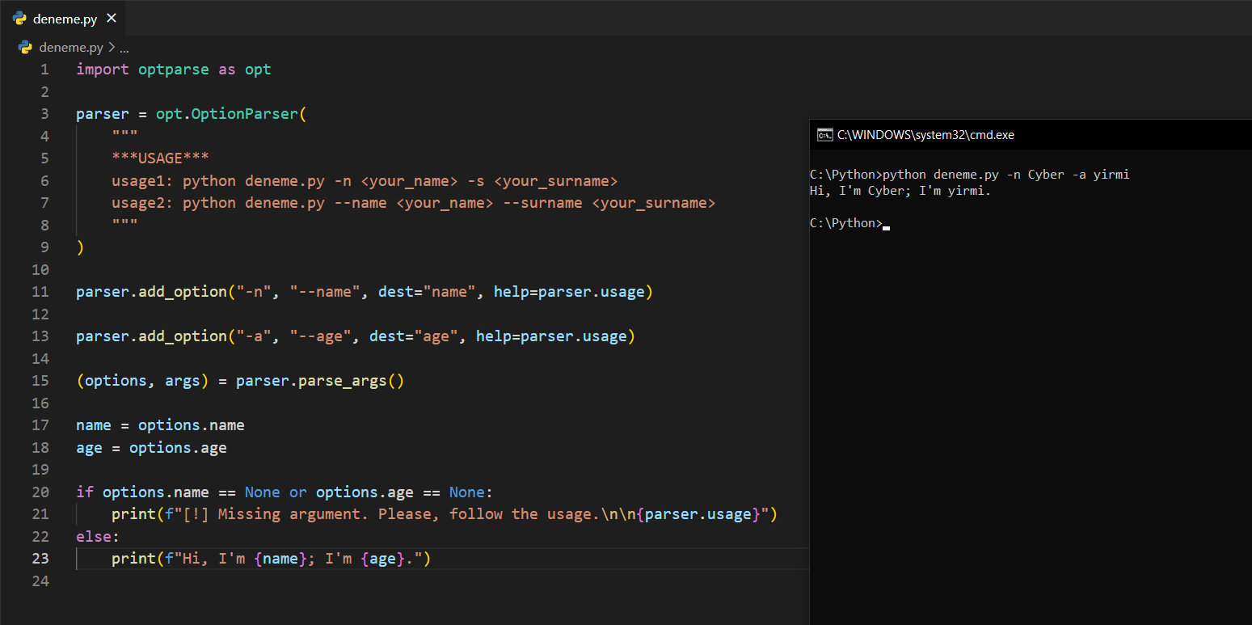Open the deneme.py breadcrumb path item
This screenshot has height=625, width=1252.
(71, 48)
